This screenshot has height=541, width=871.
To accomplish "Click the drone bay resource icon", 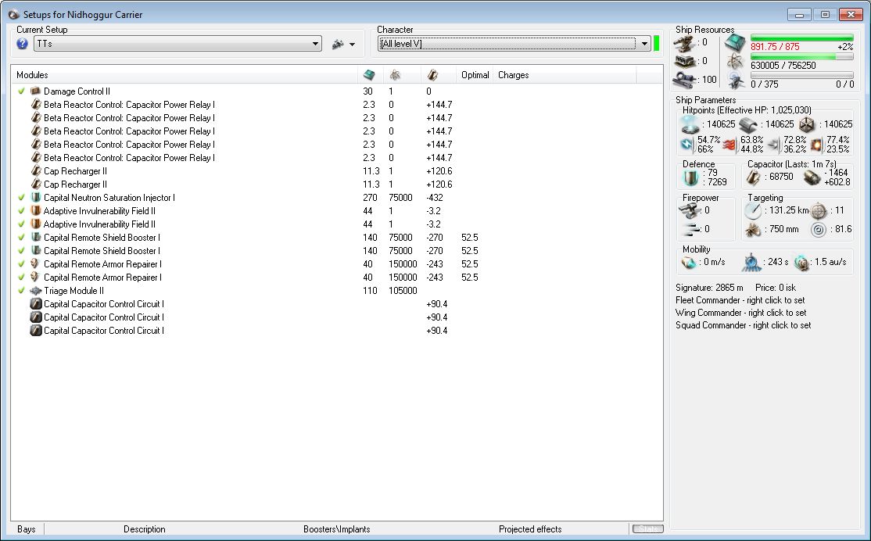I will click(735, 81).
